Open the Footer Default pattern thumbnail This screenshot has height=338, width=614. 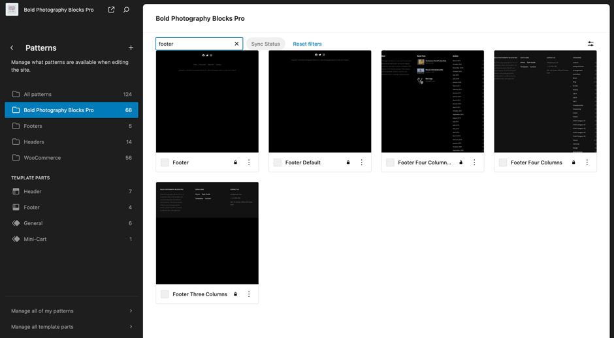pyautogui.click(x=319, y=101)
